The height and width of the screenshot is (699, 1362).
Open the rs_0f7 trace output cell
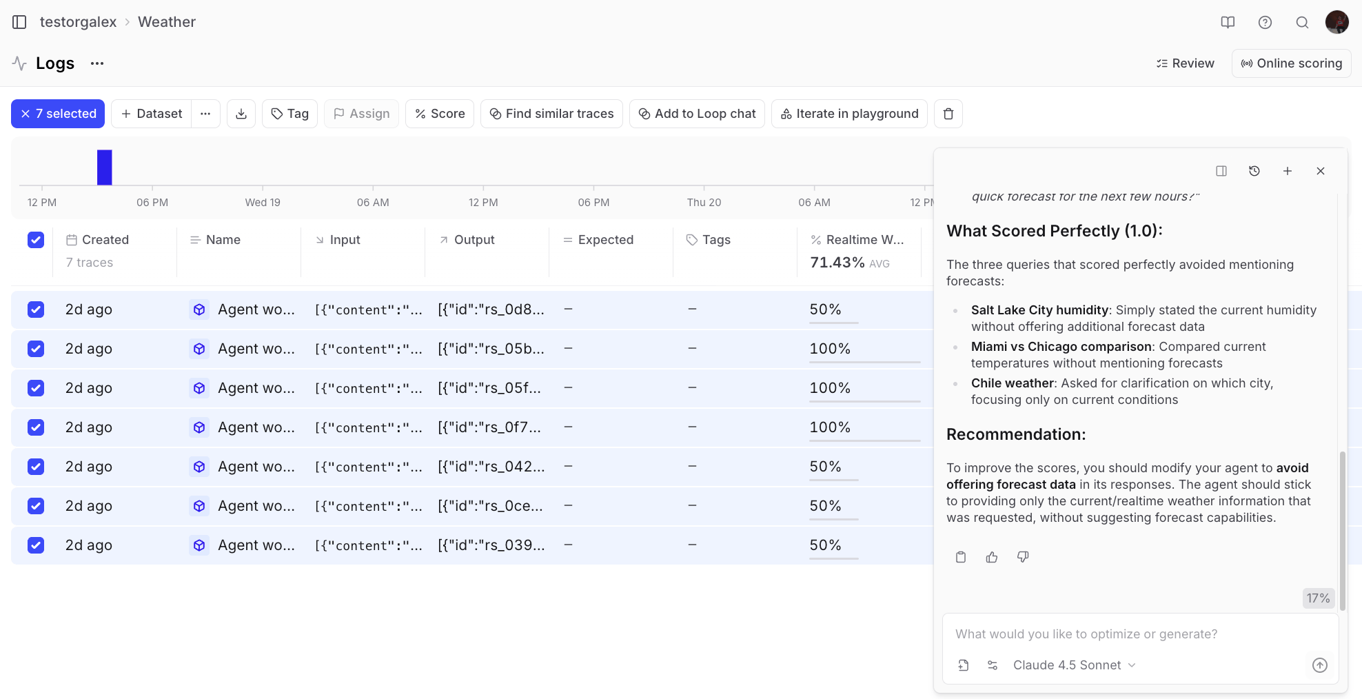pos(489,427)
